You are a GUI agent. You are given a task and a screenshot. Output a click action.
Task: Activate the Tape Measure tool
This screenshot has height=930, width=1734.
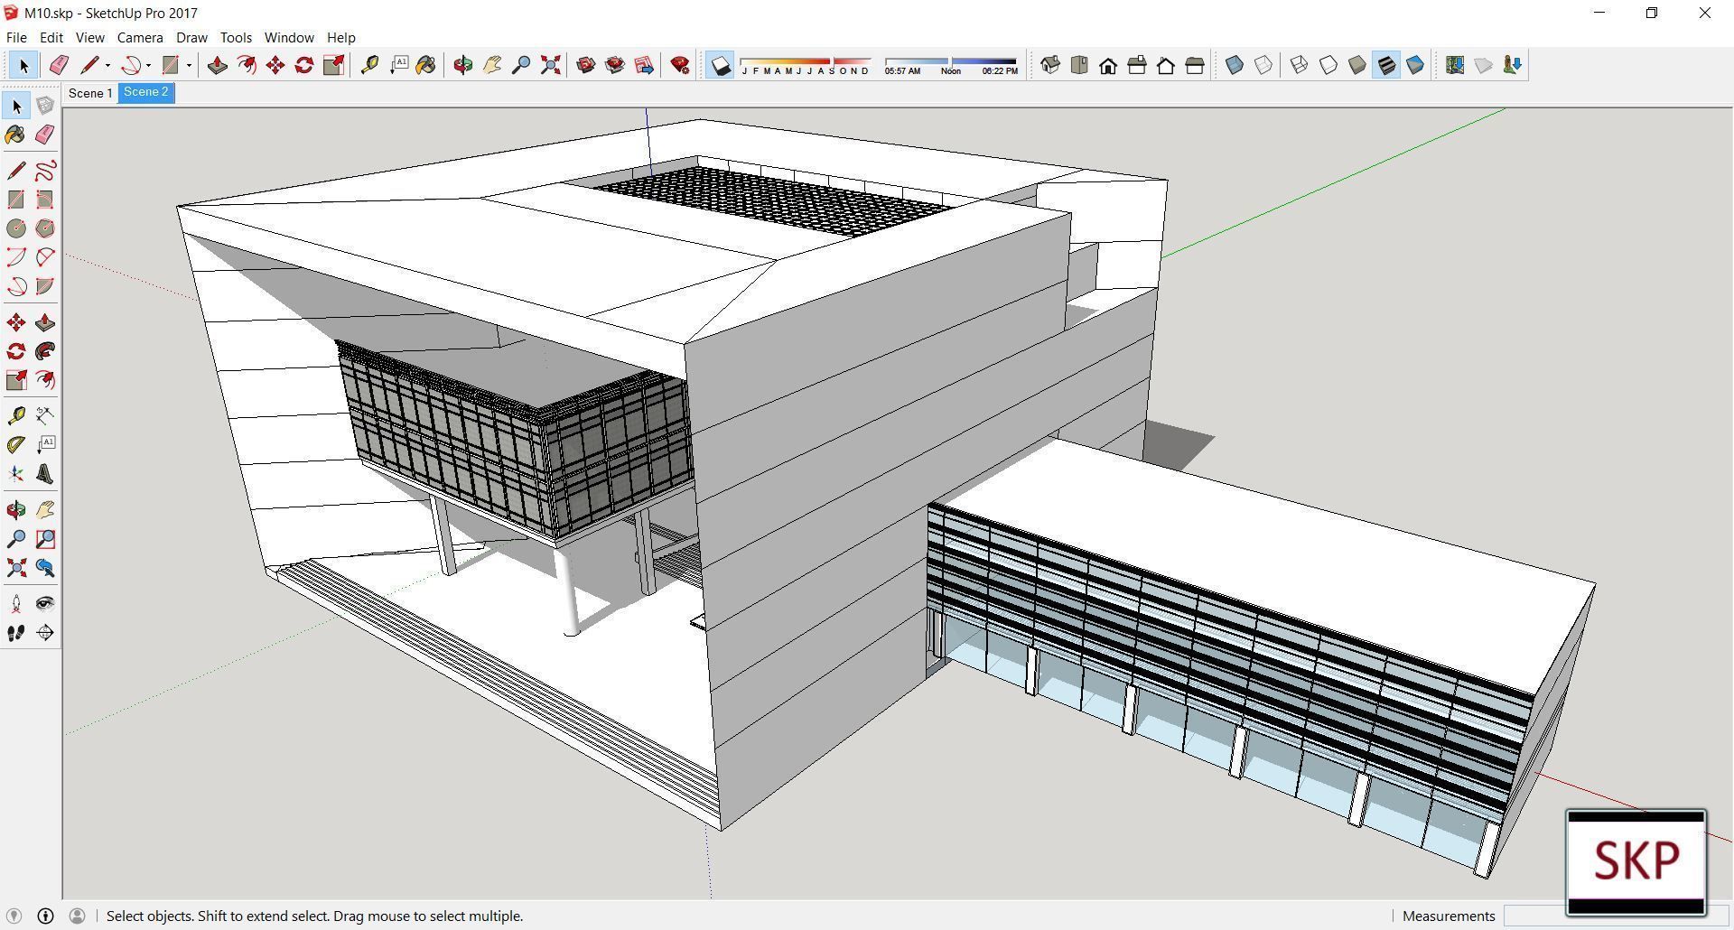[x=369, y=65]
